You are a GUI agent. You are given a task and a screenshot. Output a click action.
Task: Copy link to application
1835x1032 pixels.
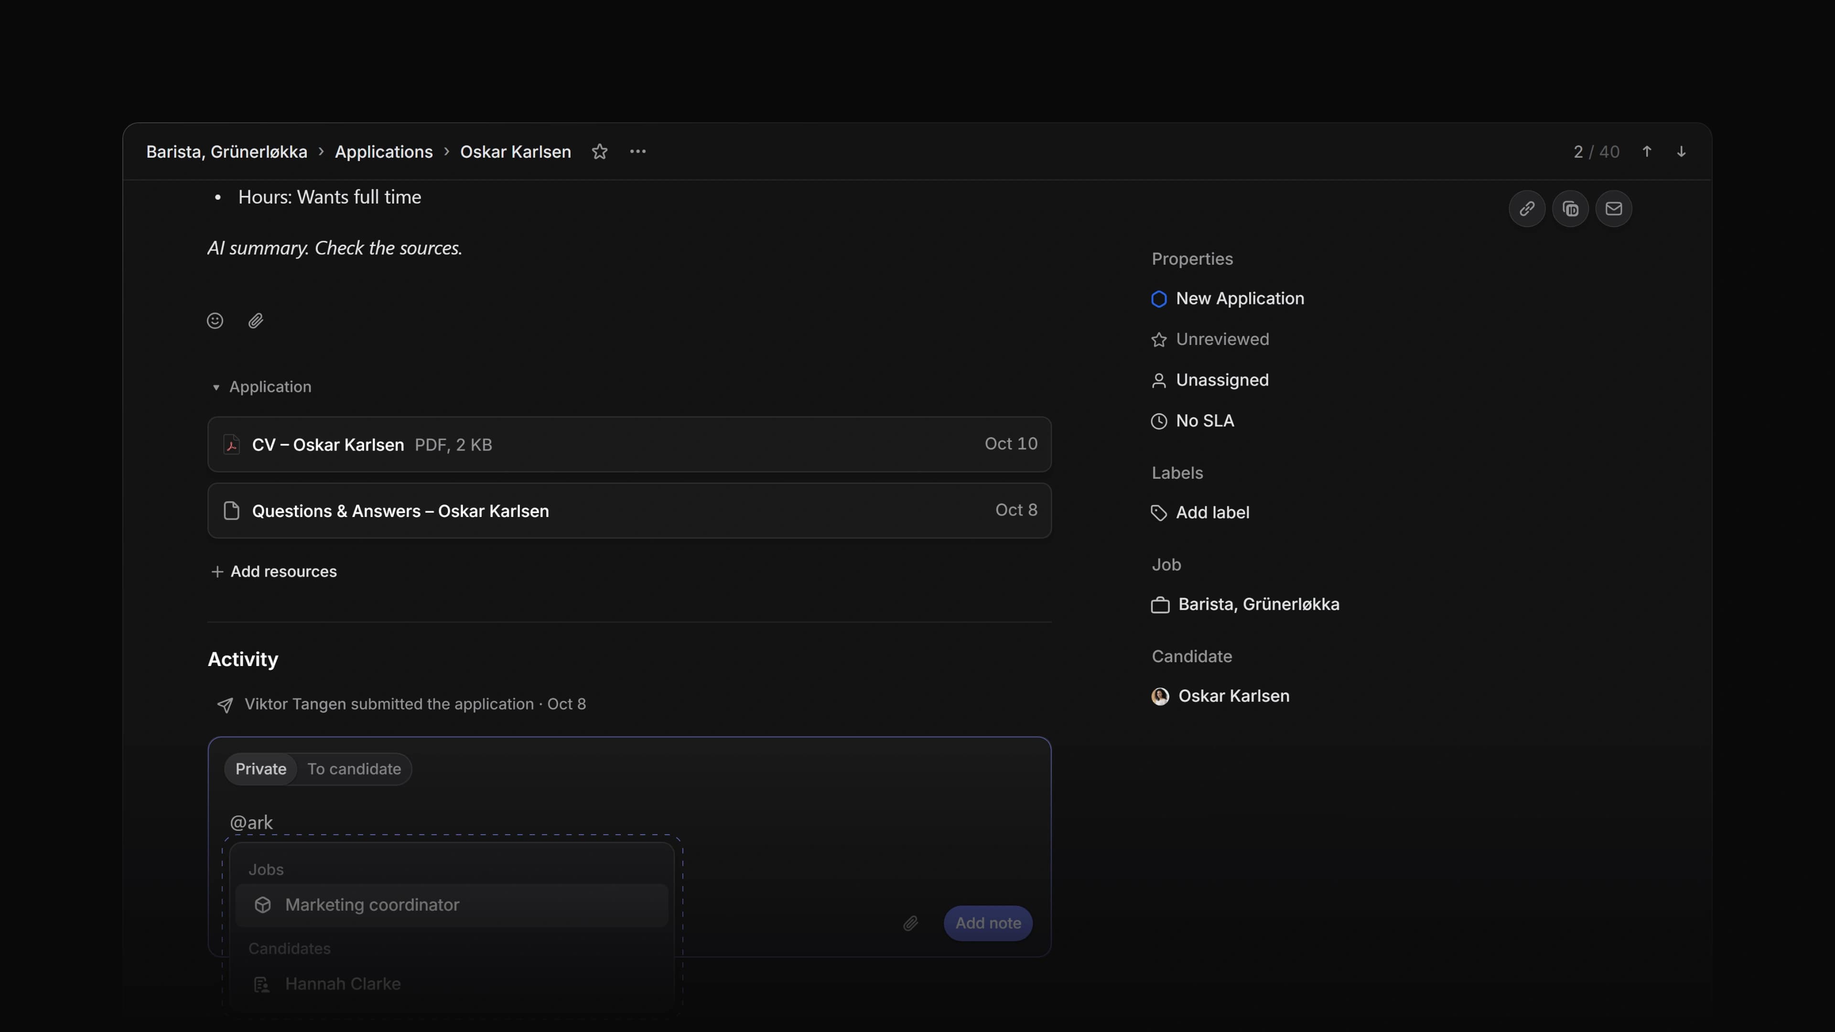(x=1527, y=209)
